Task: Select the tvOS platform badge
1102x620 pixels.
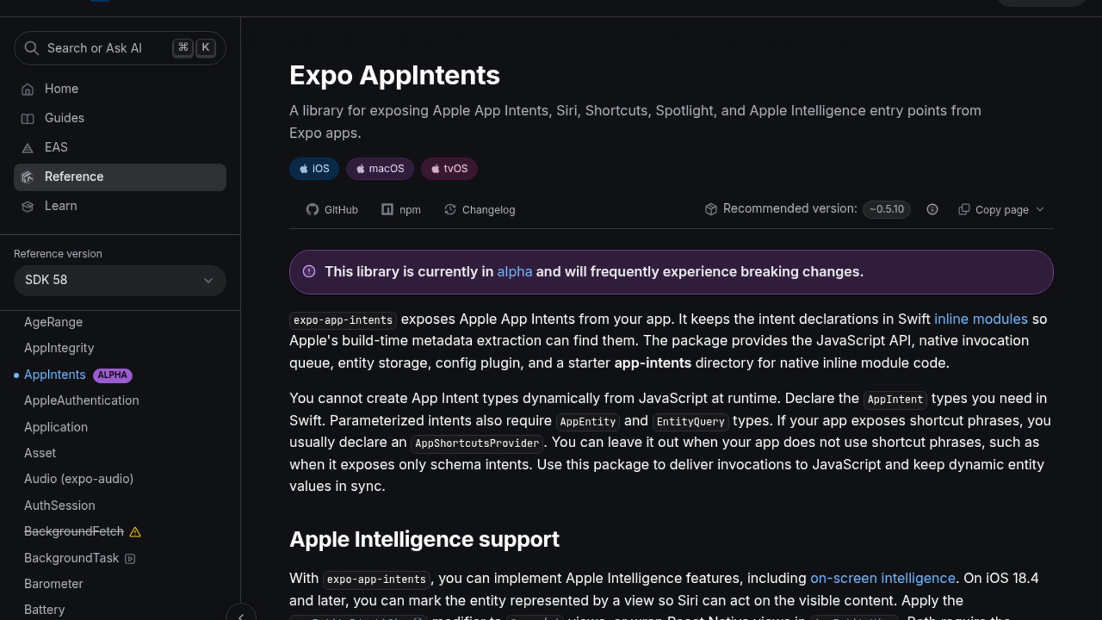Action: [x=449, y=169]
